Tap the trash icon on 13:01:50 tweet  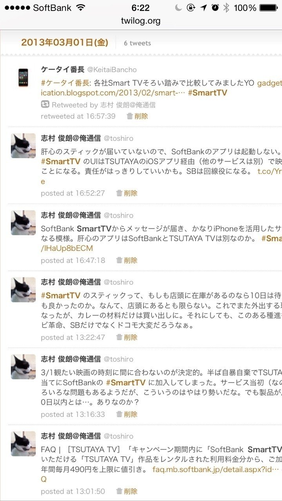[x=119, y=491]
